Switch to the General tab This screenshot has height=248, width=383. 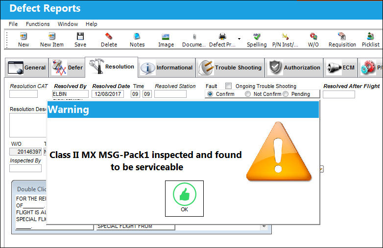(x=26, y=68)
